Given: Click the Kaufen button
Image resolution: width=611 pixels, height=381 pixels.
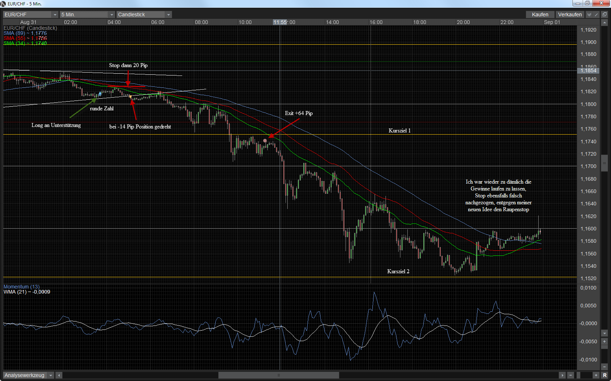Looking at the screenshot, I should [x=540, y=15].
